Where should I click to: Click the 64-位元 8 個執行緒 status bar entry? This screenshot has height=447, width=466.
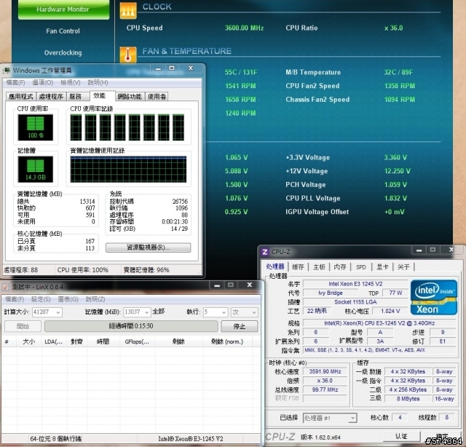click(x=56, y=439)
